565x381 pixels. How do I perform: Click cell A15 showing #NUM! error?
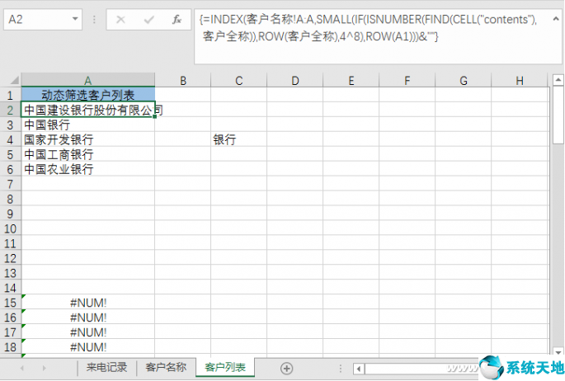click(x=87, y=303)
